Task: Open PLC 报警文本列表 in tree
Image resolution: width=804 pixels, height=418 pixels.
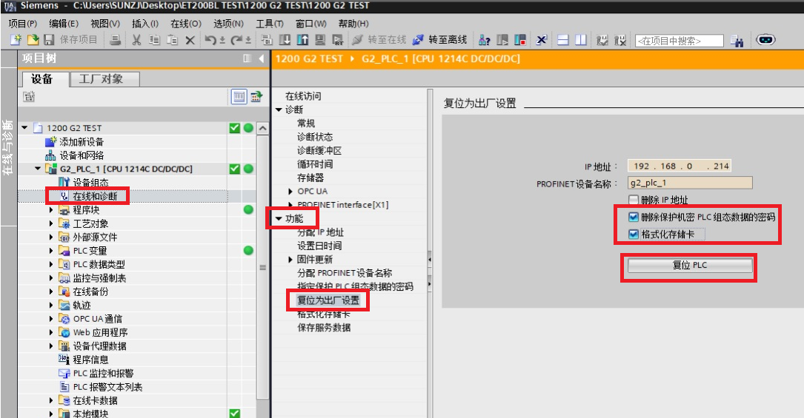Action: pos(107,387)
